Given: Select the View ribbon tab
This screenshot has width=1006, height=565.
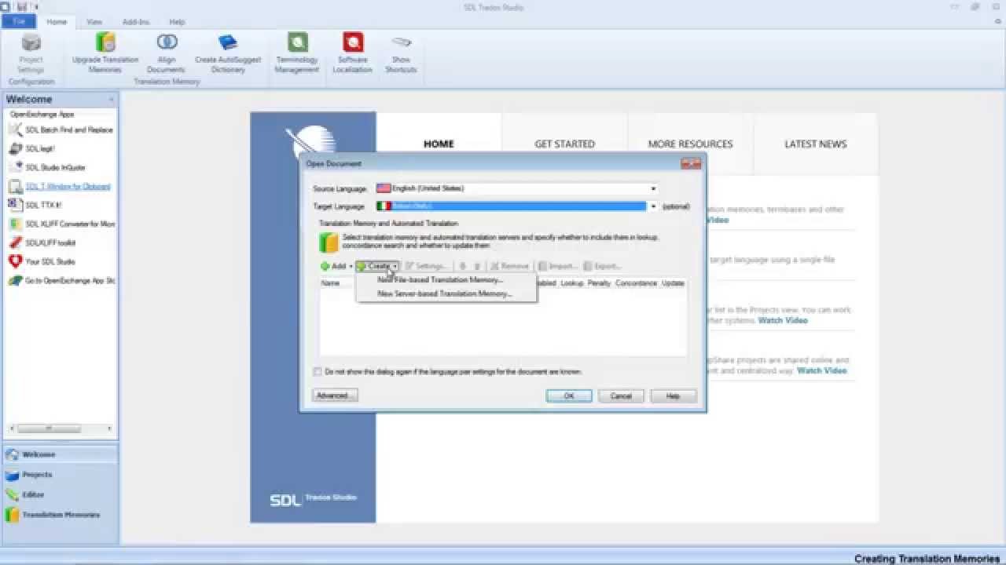Looking at the screenshot, I should [94, 22].
